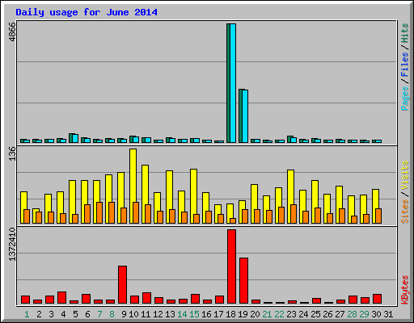The width and height of the screenshot is (414, 323).
Task: Click the red KBytes legend label
Action: point(405,290)
